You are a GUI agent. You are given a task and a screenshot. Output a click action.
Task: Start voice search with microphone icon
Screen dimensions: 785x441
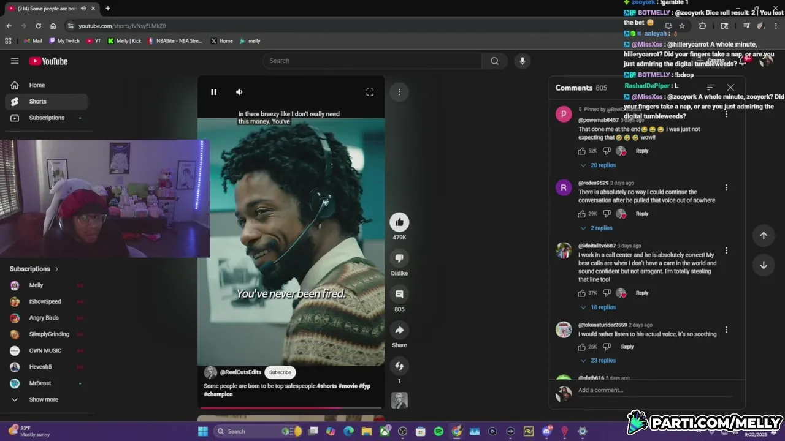(x=522, y=61)
